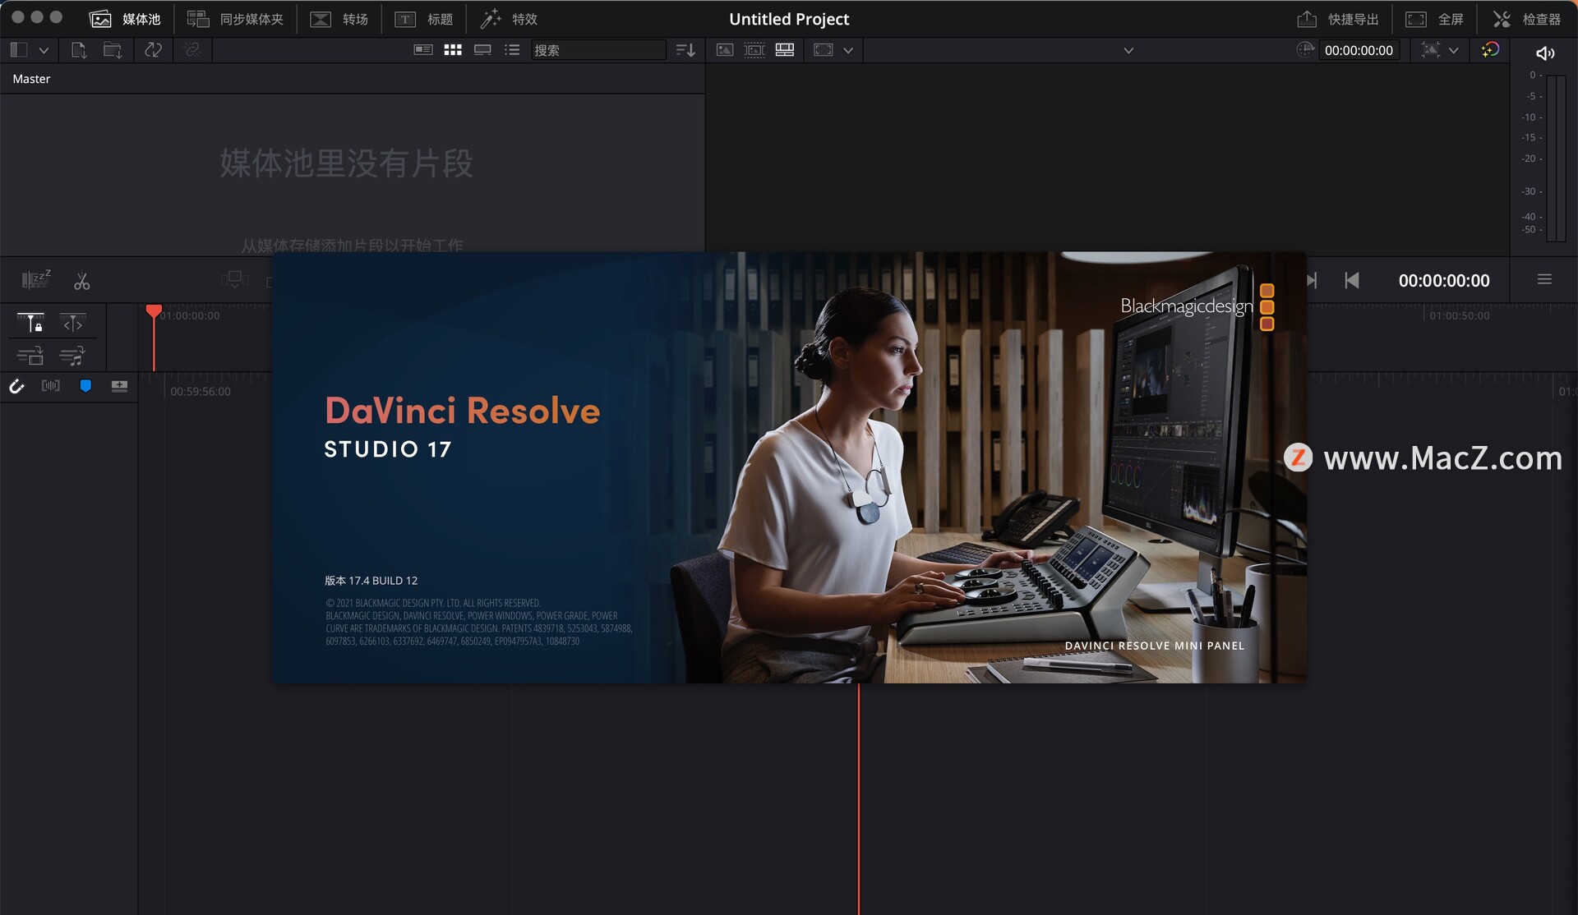Click the 全屏 full screen button
Viewport: 1578px width, 915px height.
1434,19
